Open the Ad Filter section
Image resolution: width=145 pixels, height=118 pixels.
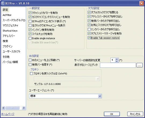pos(7,15)
